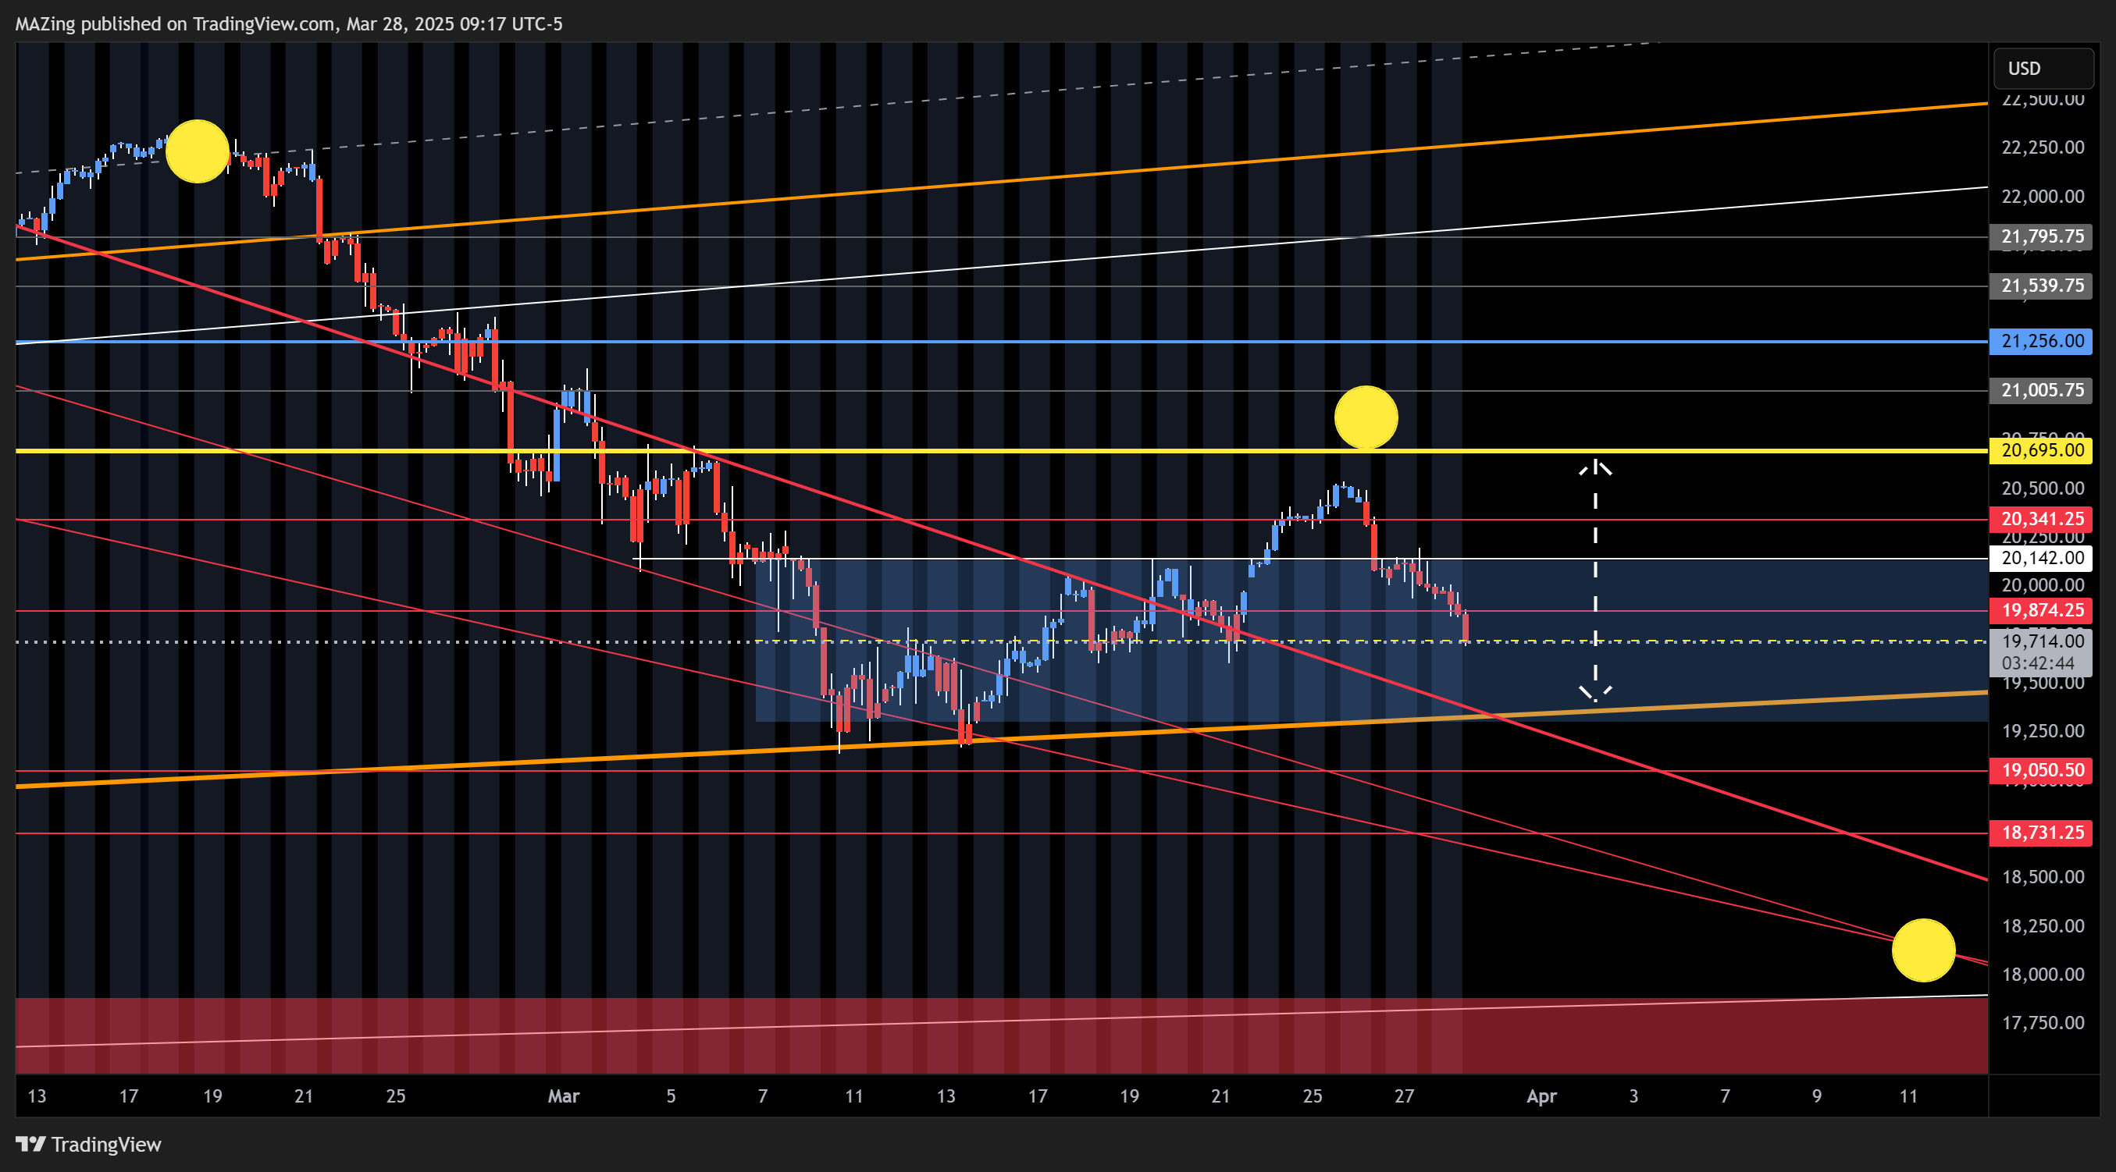
Task: Click the 18,000.00 price scale value
Action: pos(2043,975)
